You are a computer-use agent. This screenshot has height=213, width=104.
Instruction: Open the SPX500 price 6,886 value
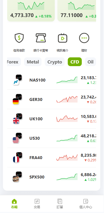click(88, 175)
